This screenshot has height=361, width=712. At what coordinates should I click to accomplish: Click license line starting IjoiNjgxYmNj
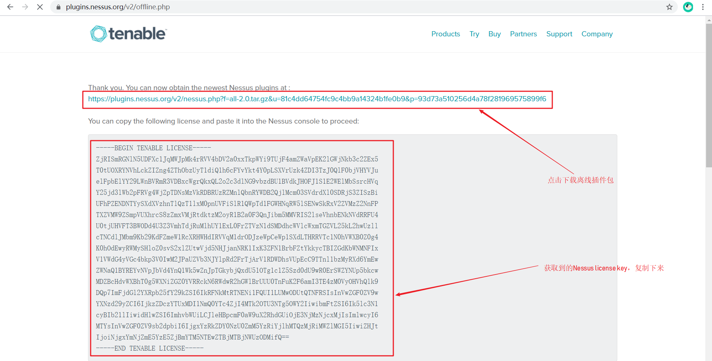(192, 337)
